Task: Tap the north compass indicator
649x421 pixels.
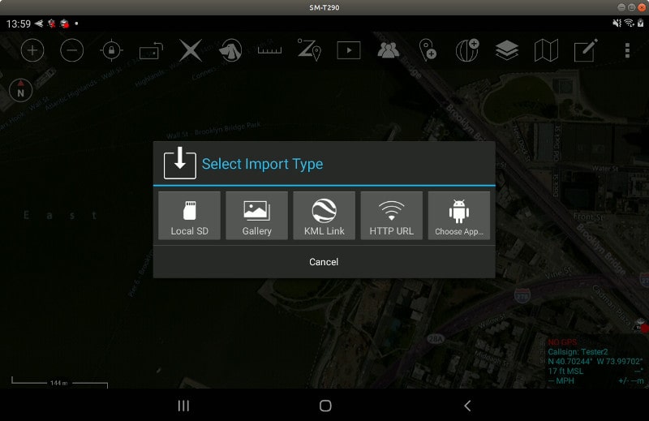Action: pos(20,90)
